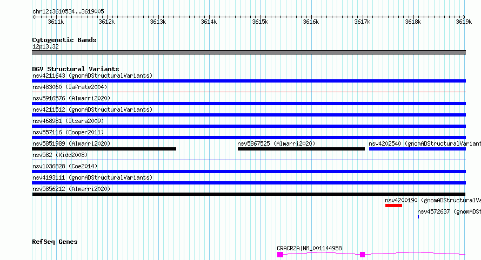The width and height of the screenshot is (481, 260).
Task: Select the black bar under nsv5867525
Action: point(301,149)
